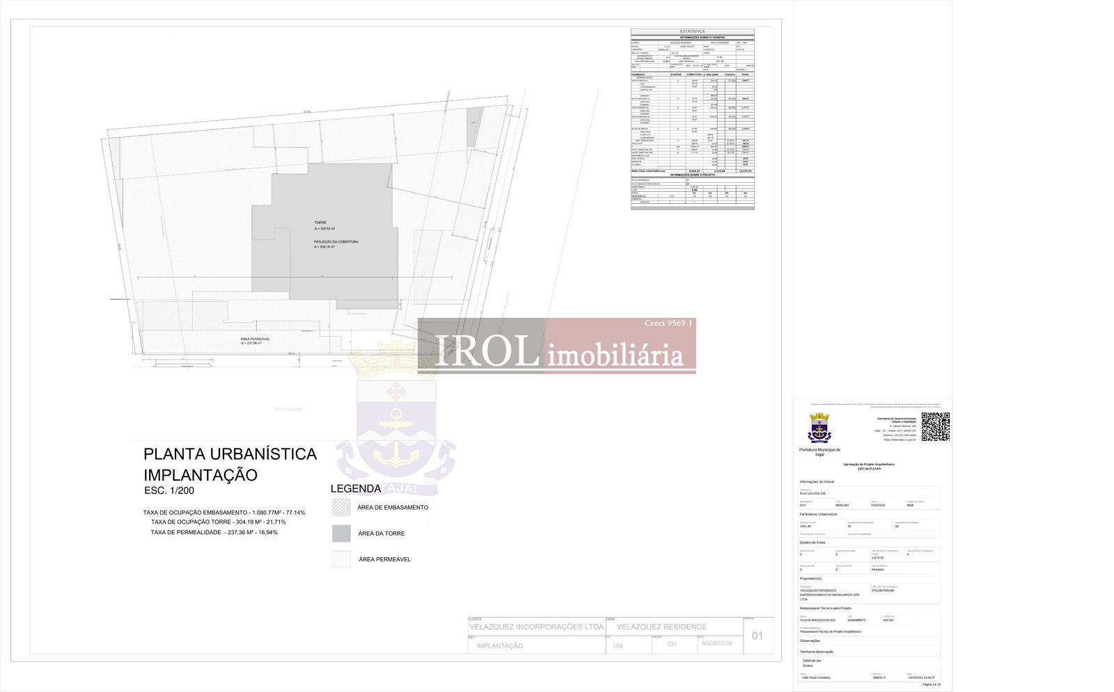Click 'Responsável Técnico pelo Projeto' heading
This screenshot has height=692, width=1114.
(825, 608)
